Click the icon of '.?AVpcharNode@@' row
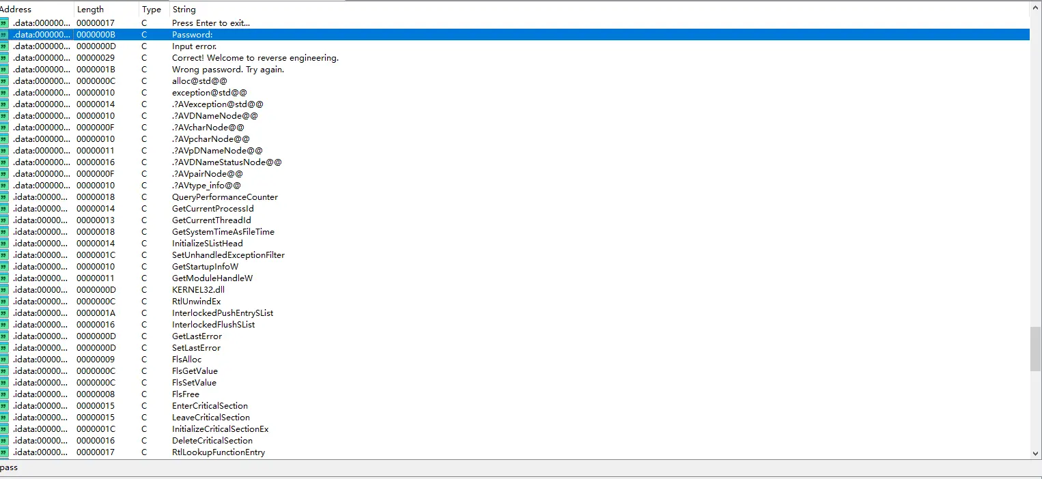1042x479 pixels. [x=4, y=139]
